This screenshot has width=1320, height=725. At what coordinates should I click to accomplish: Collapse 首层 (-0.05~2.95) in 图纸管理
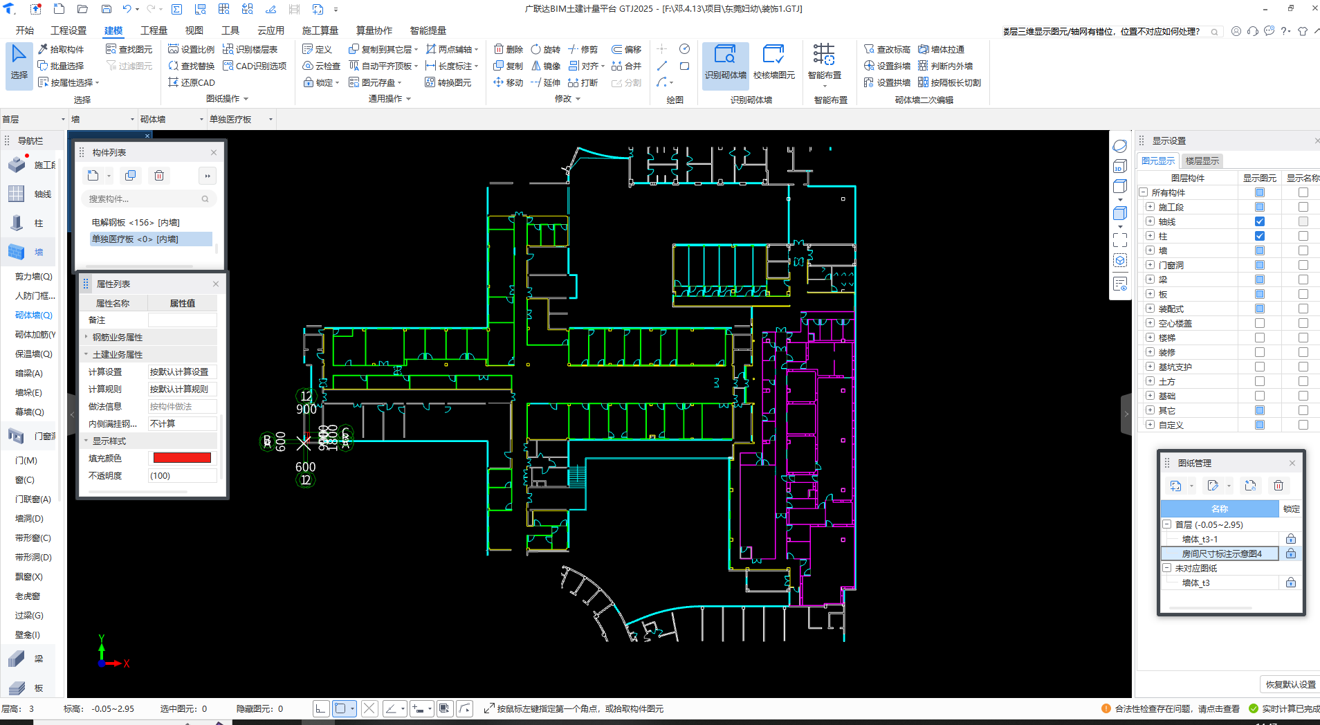coord(1167,524)
